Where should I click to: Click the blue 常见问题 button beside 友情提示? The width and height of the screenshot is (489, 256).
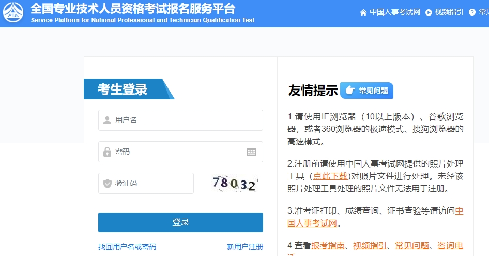[x=367, y=91]
